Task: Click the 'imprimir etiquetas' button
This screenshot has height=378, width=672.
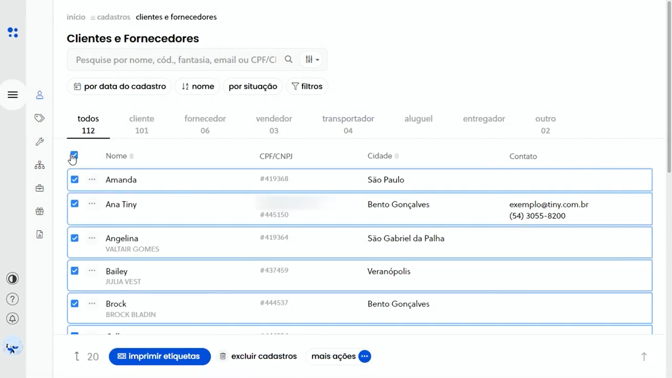Action: pyautogui.click(x=160, y=357)
